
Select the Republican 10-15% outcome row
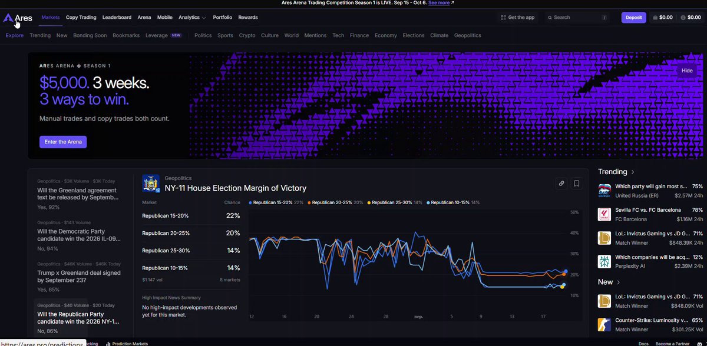point(191,268)
